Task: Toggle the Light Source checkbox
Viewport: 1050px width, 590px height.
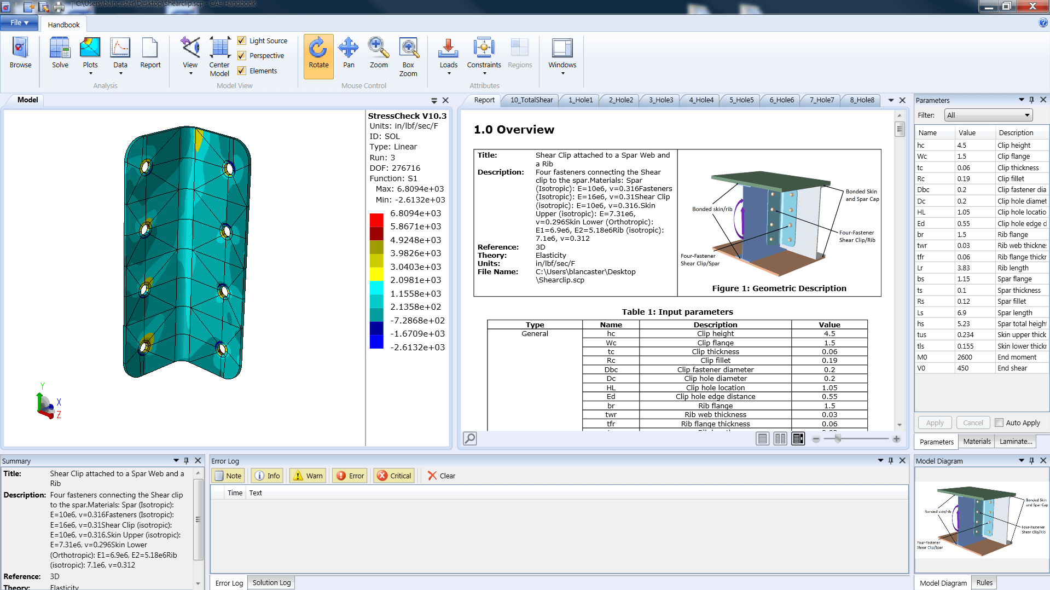Action: (x=242, y=41)
